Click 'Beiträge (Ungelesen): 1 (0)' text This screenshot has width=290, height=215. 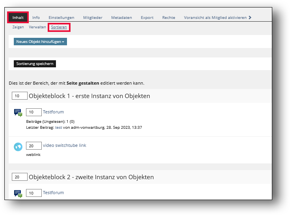(x=50, y=121)
